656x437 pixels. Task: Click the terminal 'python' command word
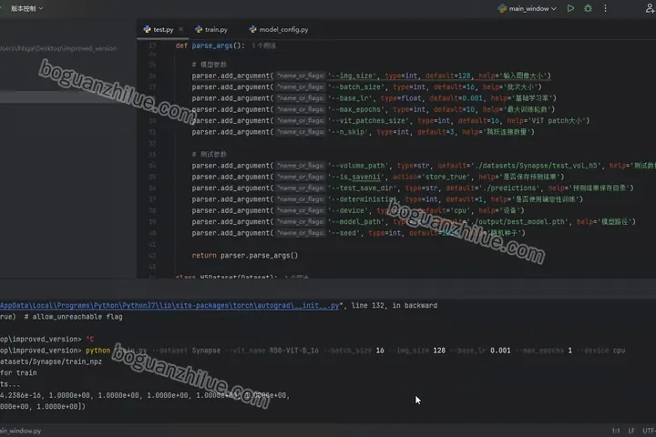(x=97, y=351)
